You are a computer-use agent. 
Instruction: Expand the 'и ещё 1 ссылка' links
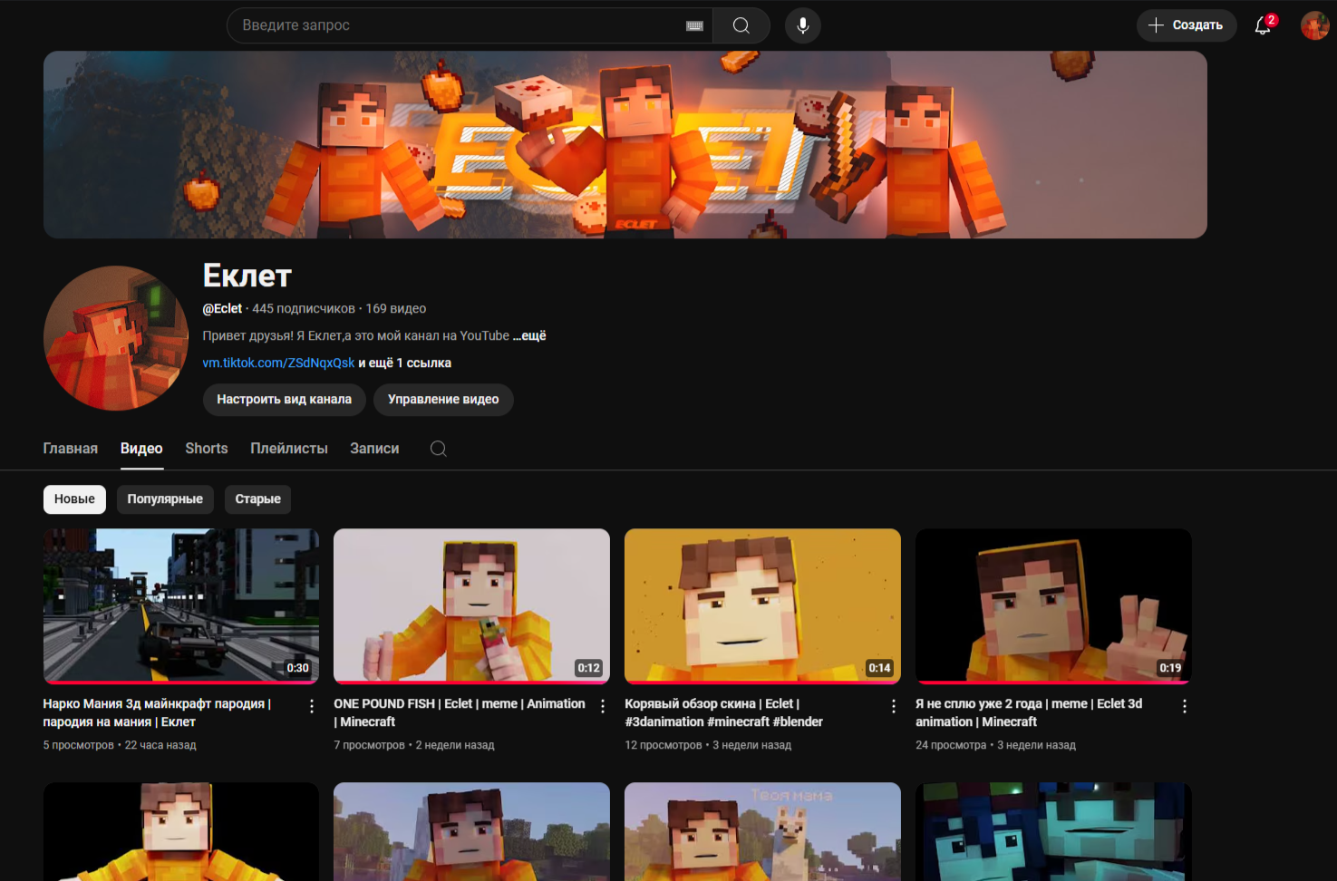[x=405, y=363]
